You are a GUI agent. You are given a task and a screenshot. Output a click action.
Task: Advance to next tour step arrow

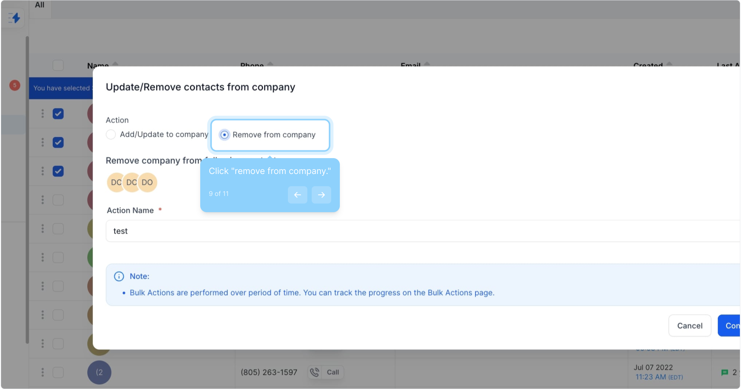[321, 195]
